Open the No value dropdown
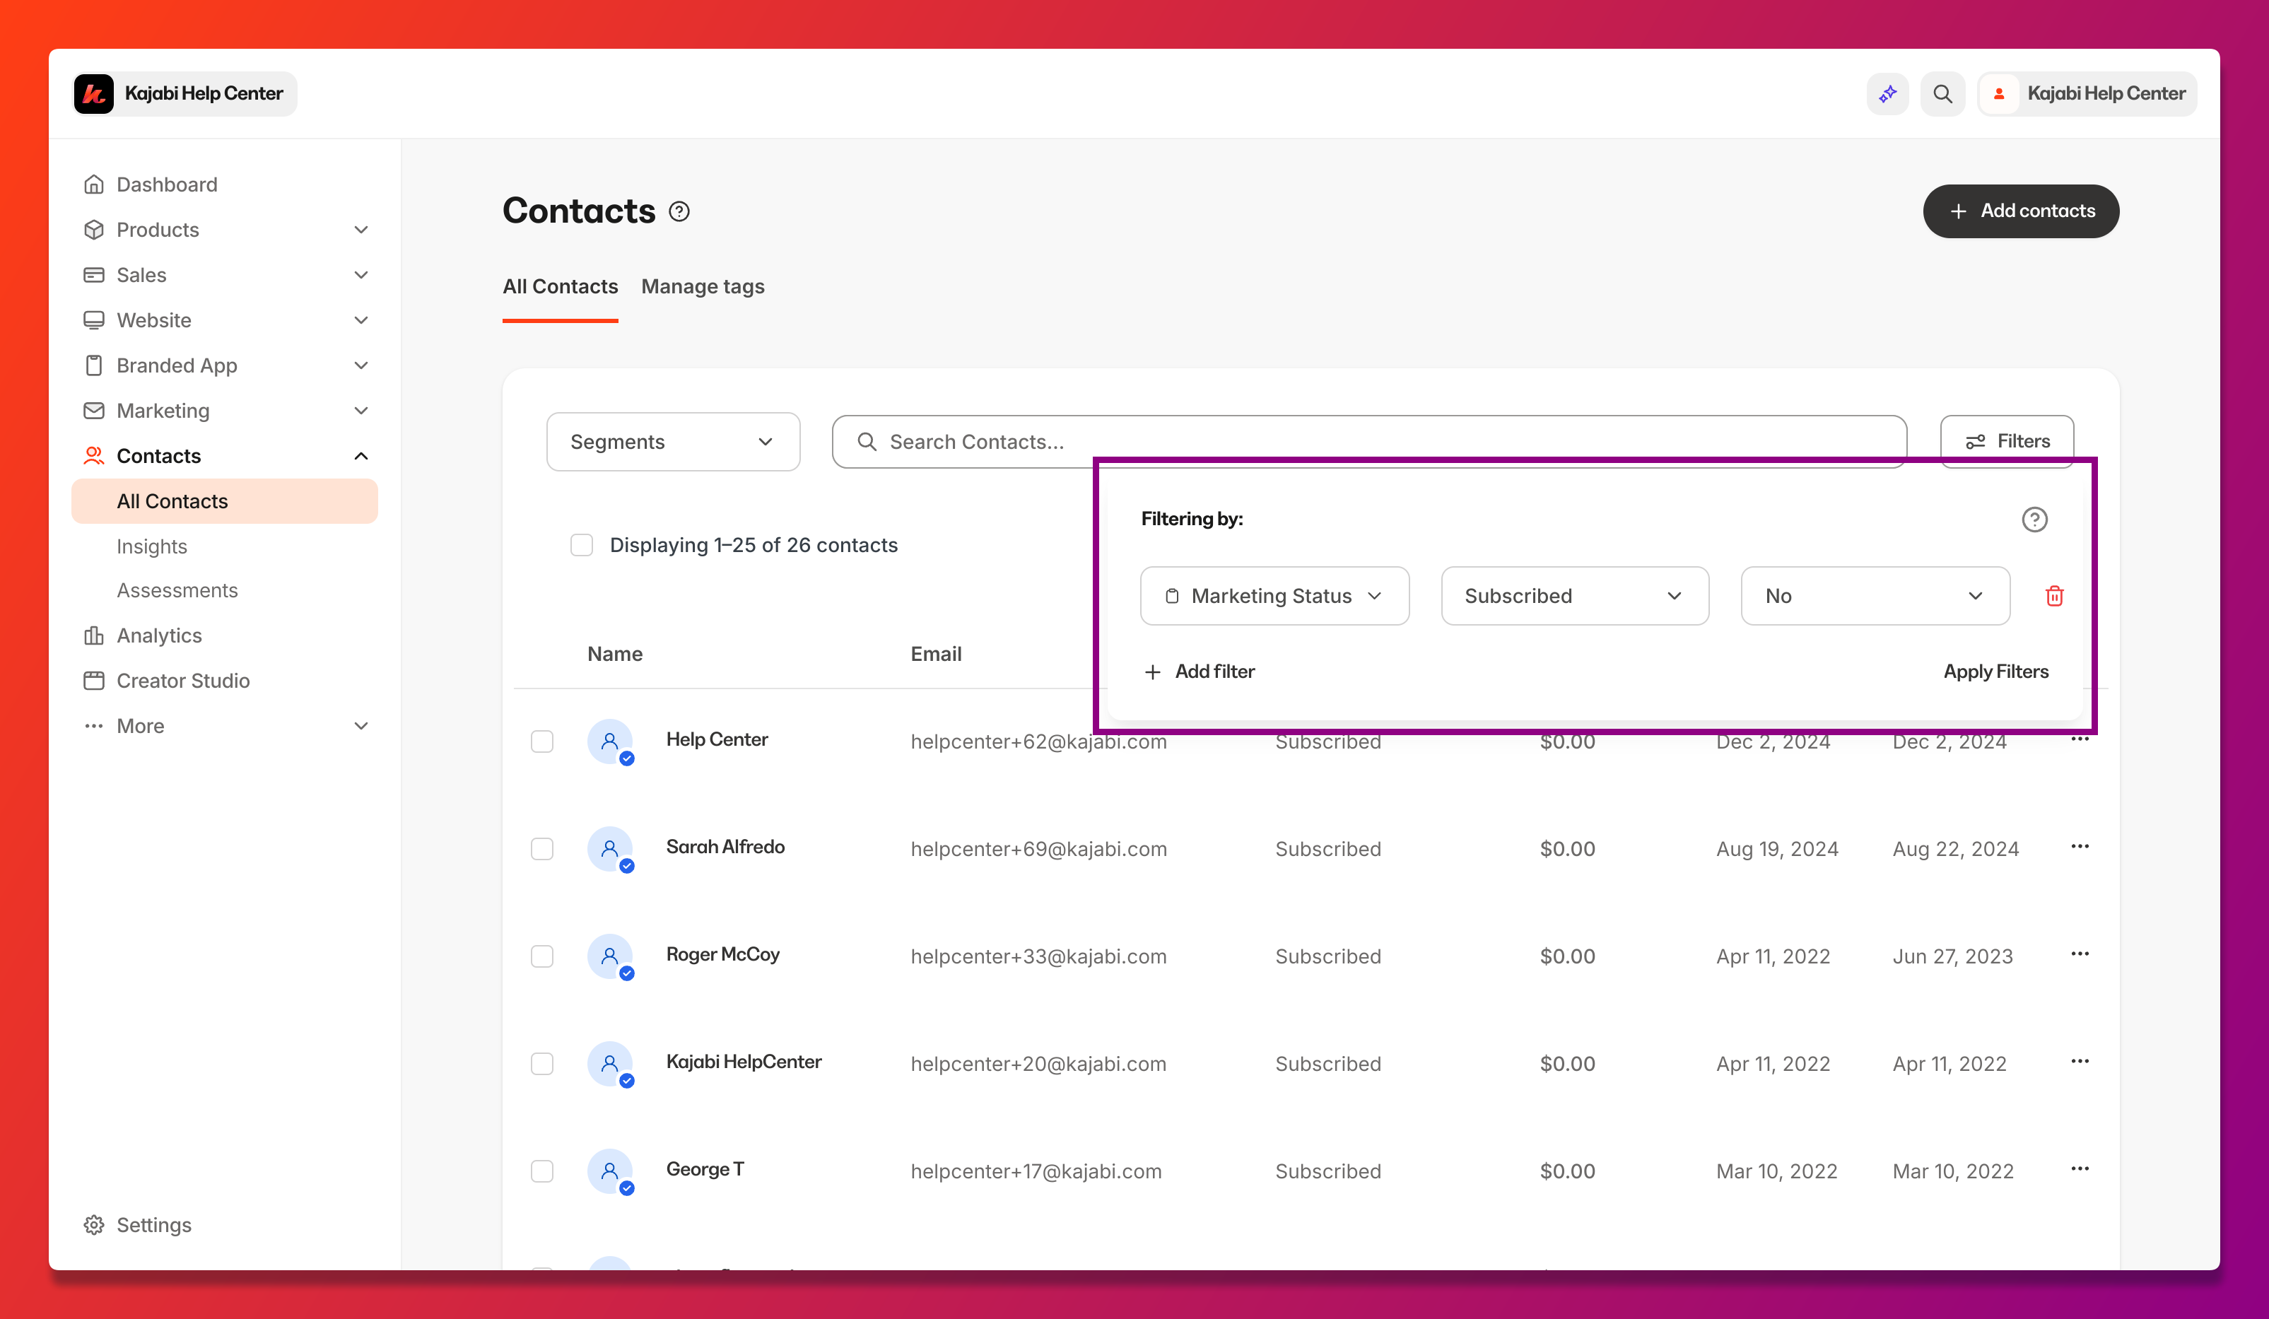 click(x=1875, y=596)
